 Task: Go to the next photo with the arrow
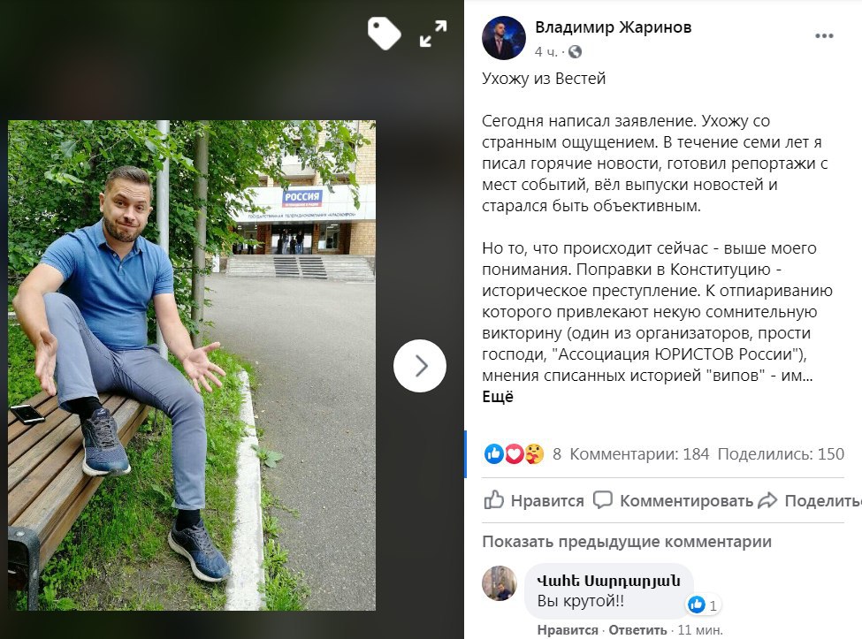point(420,366)
